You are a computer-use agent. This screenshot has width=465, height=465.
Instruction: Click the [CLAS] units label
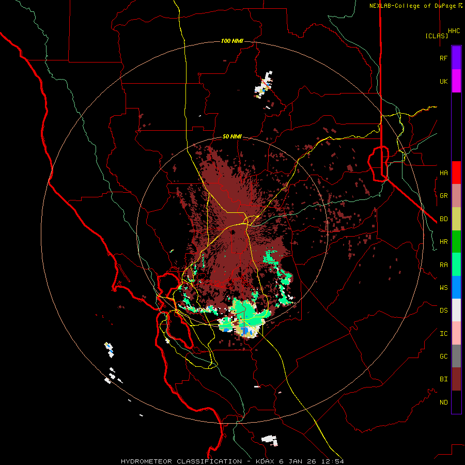pos(437,36)
